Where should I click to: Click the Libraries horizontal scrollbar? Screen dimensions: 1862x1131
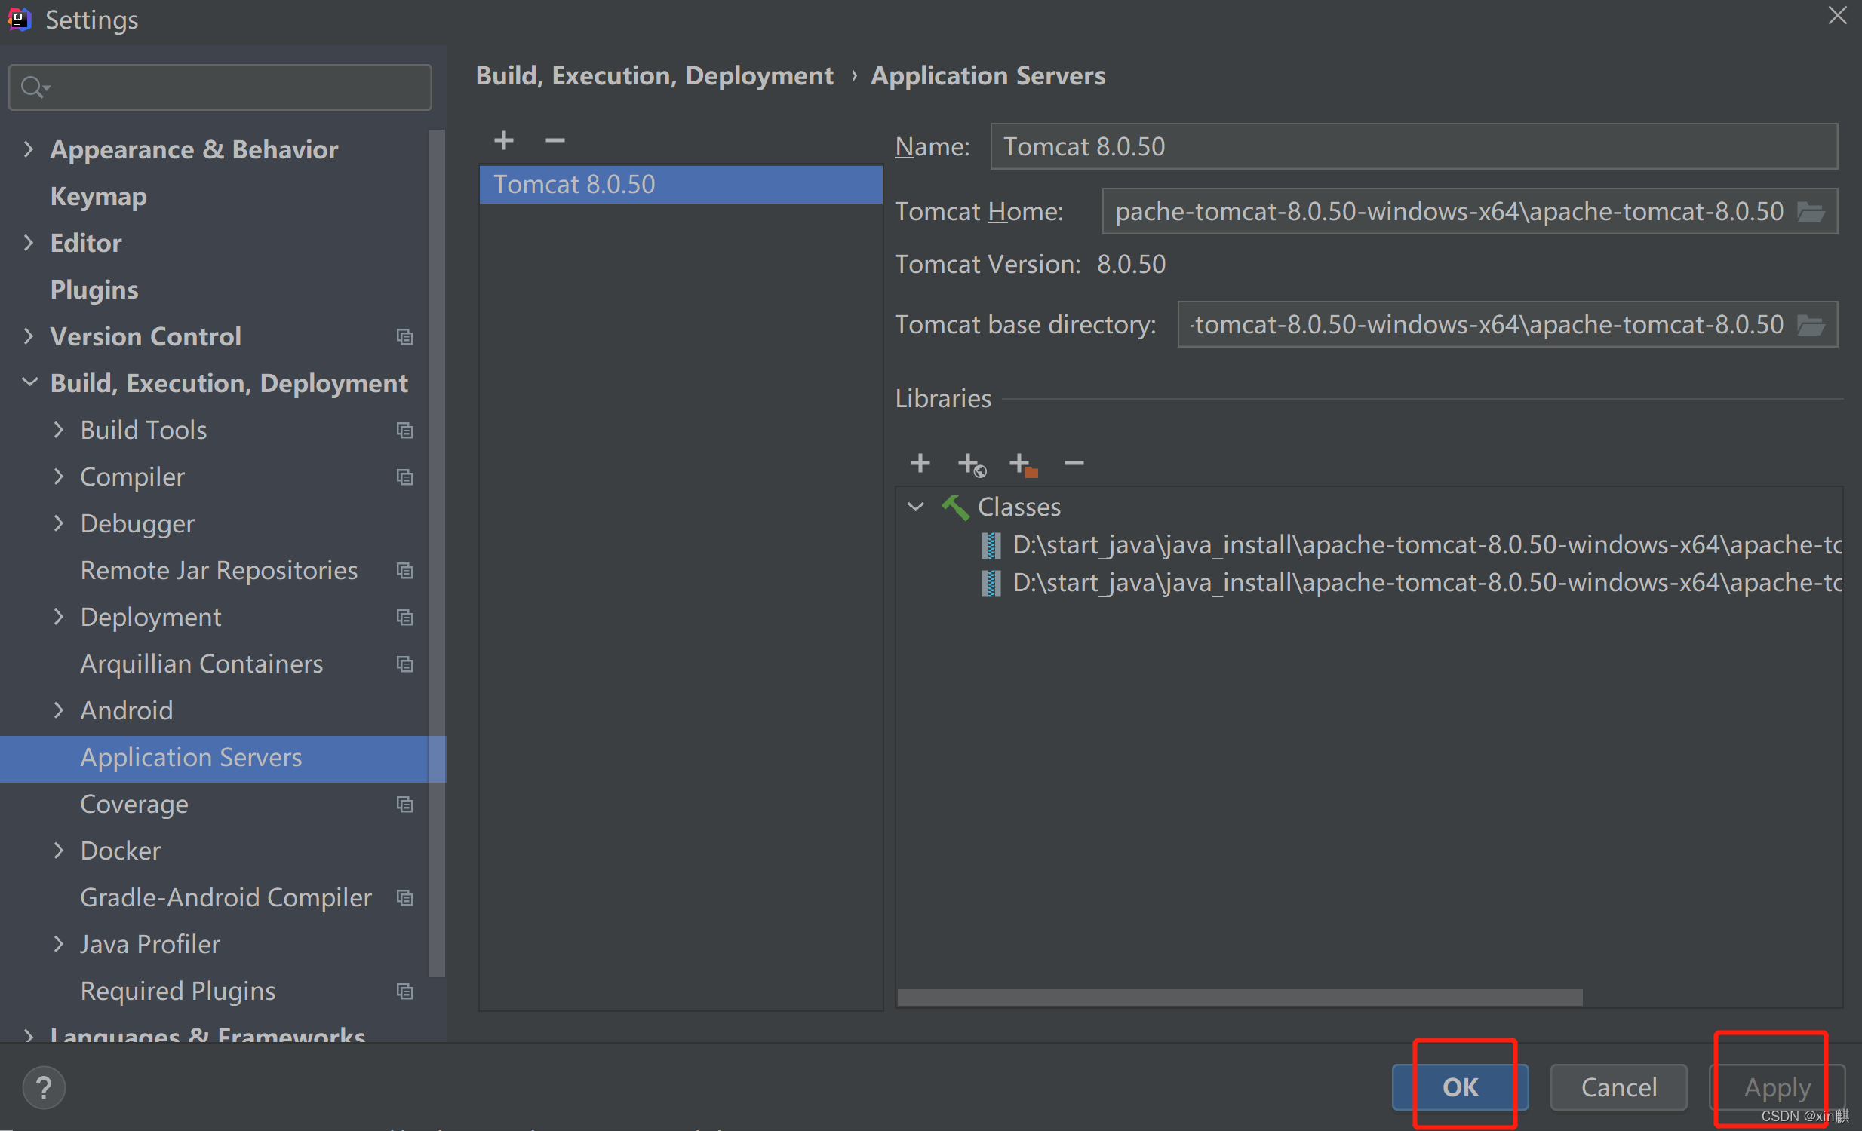(1240, 998)
